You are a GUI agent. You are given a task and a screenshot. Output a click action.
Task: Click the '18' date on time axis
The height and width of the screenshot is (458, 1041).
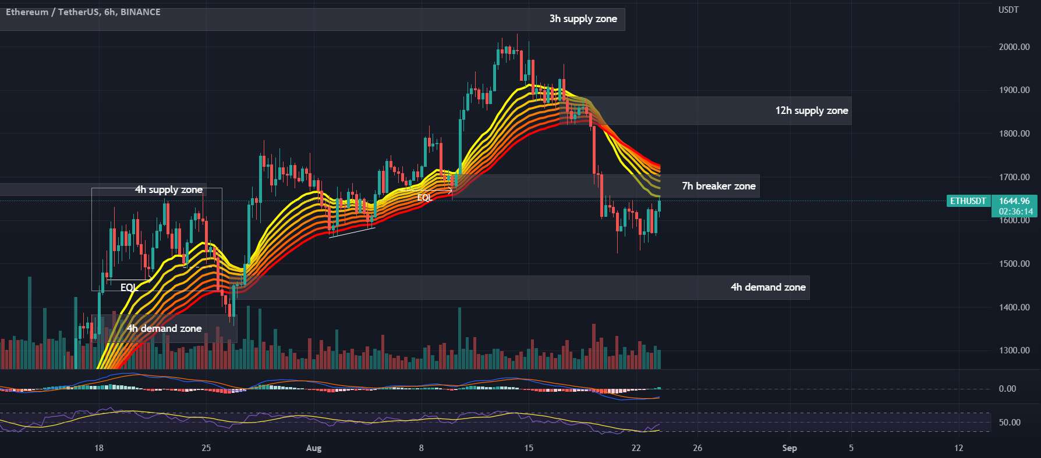pyautogui.click(x=99, y=448)
